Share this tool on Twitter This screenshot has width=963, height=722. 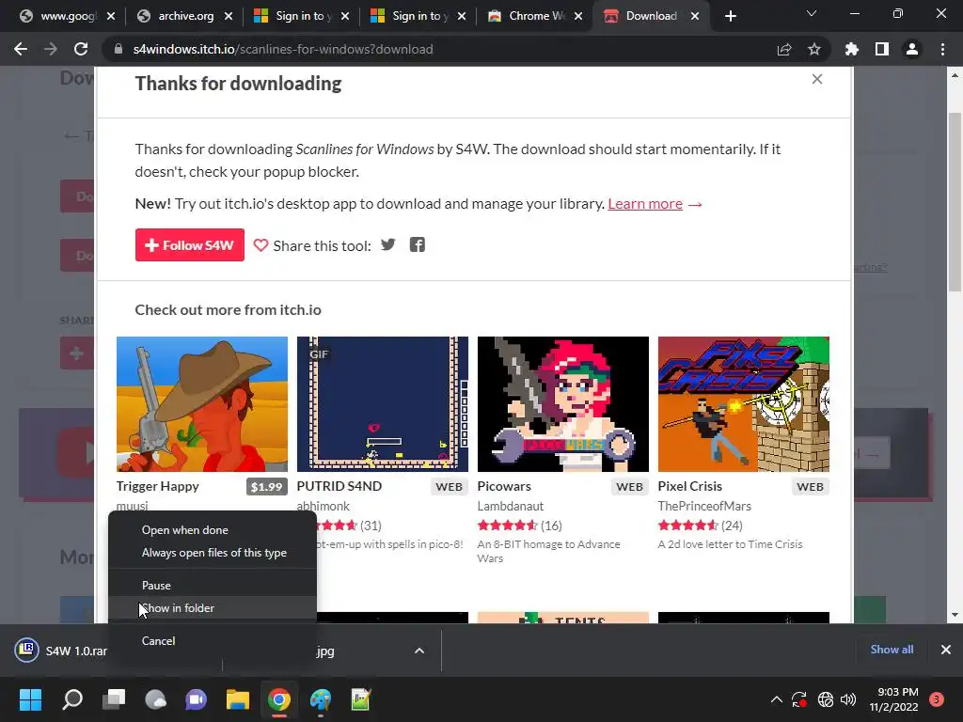click(387, 245)
